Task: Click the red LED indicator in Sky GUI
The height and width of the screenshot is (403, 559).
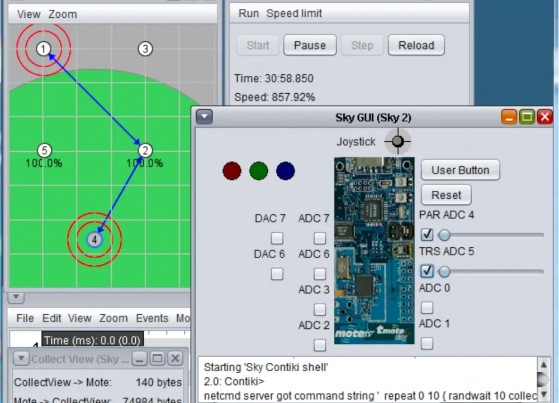Action: tap(231, 171)
